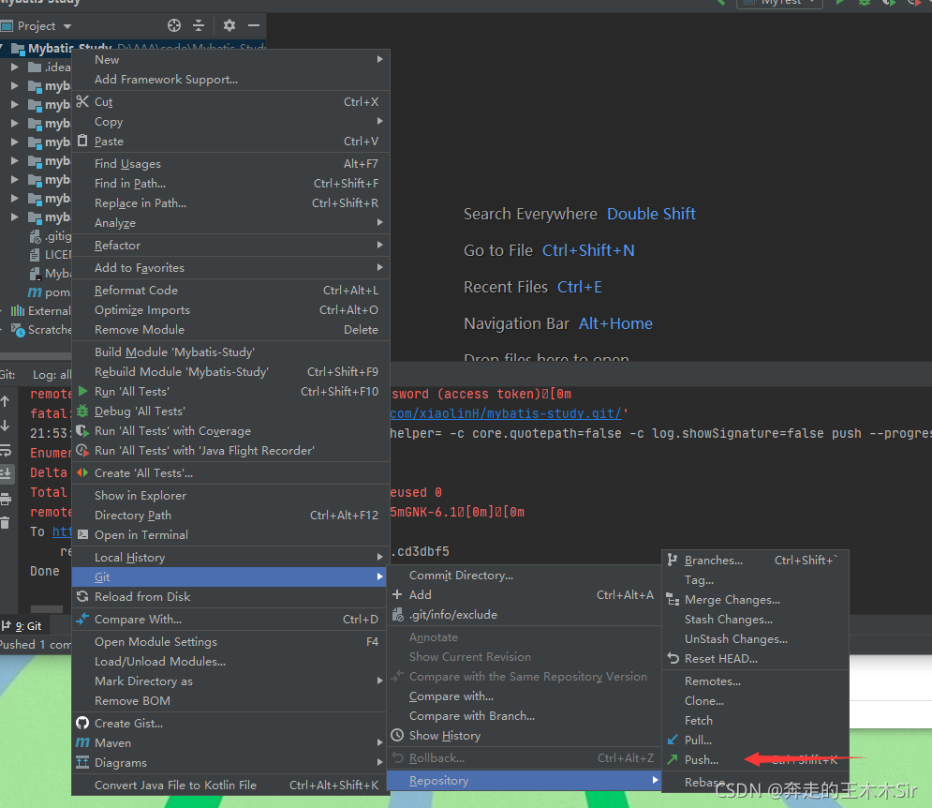Select Add Framework Support menu item
The height and width of the screenshot is (808, 932).
click(x=230, y=79)
